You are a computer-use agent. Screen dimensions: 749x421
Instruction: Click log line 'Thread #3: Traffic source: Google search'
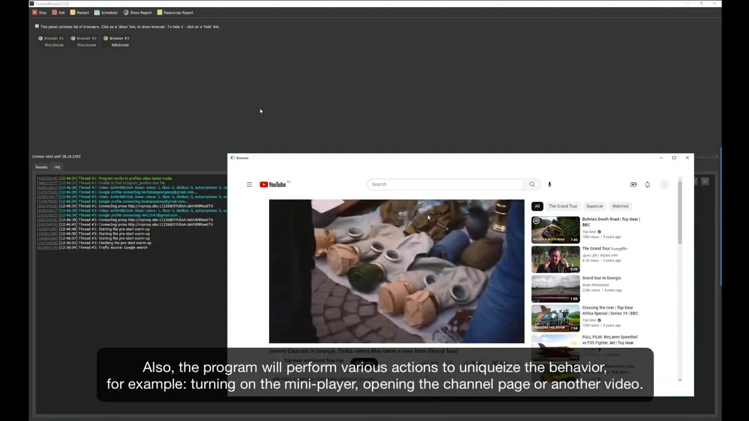click(x=92, y=247)
